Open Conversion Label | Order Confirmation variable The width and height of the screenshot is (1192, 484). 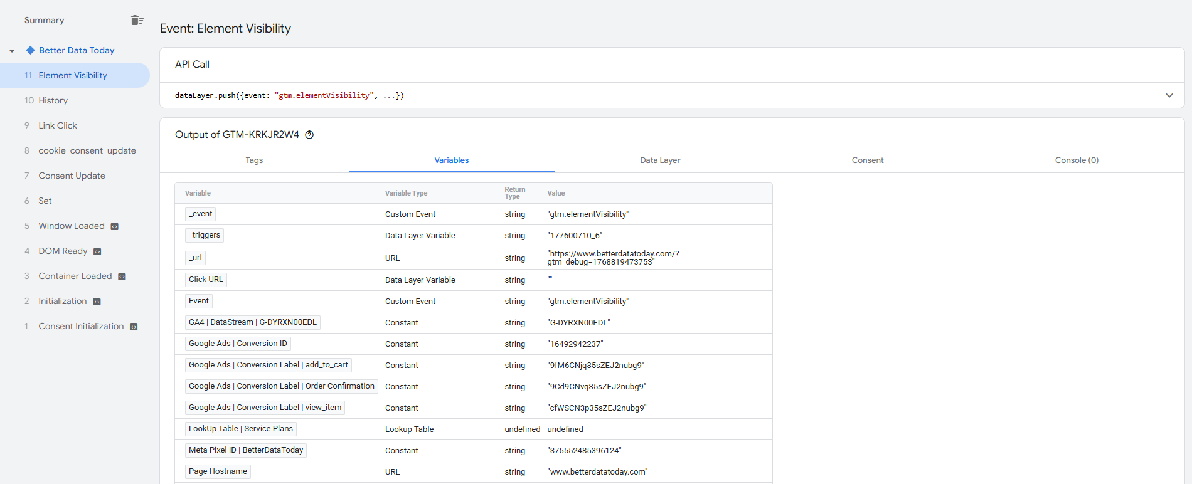click(x=282, y=386)
